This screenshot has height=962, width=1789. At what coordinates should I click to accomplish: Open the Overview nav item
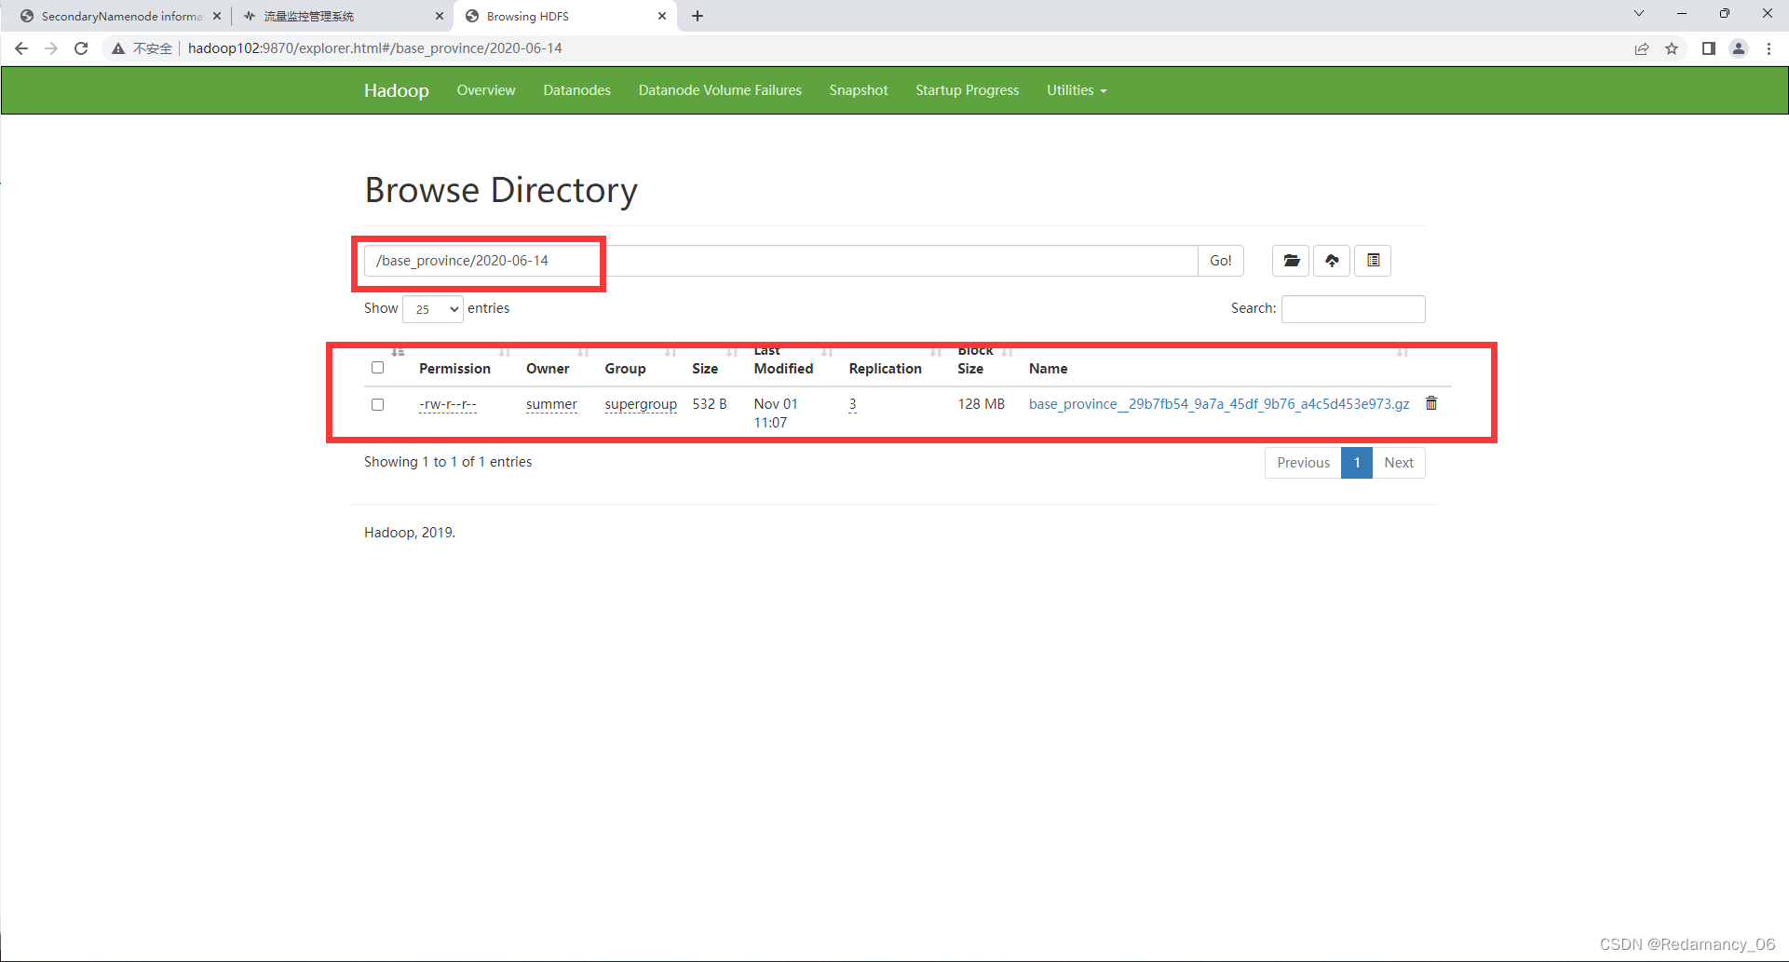486,90
